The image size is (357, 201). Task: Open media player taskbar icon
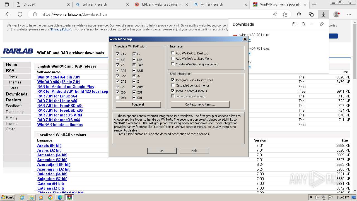[x=41, y=197]
